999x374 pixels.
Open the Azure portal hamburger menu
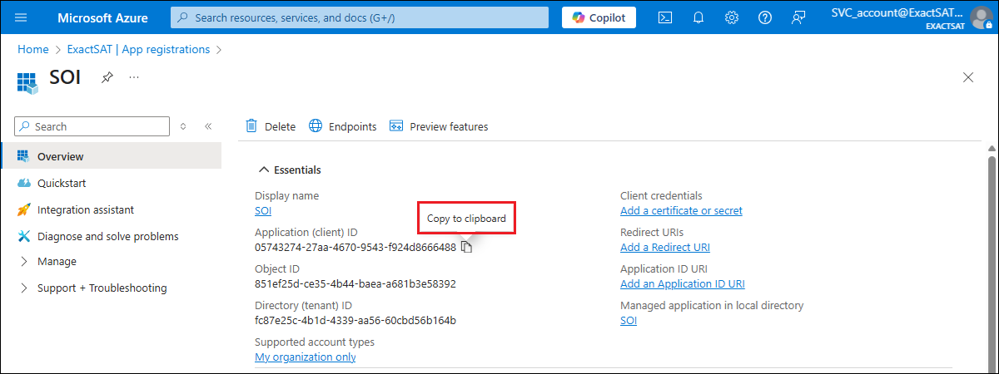pyautogui.click(x=21, y=17)
